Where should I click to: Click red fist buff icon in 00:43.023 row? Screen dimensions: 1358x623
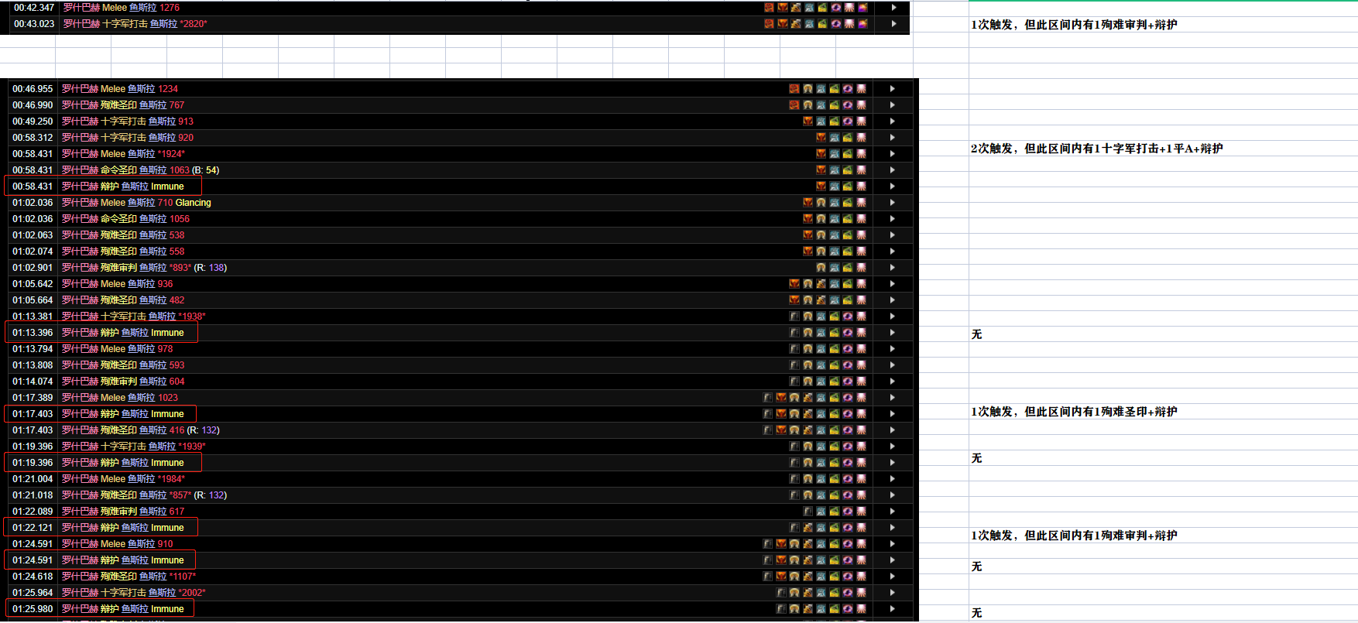(769, 24)
